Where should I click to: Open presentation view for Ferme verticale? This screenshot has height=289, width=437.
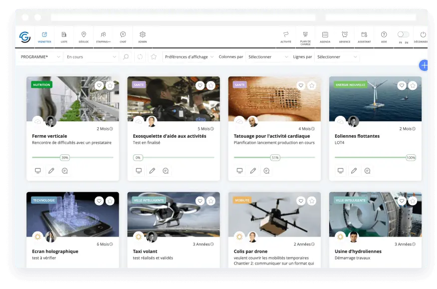pos(38,170)
